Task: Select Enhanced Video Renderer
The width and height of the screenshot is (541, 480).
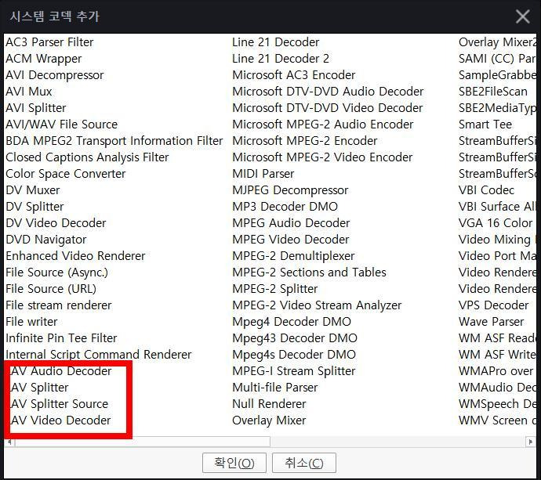Action: [x=75, y=256]
